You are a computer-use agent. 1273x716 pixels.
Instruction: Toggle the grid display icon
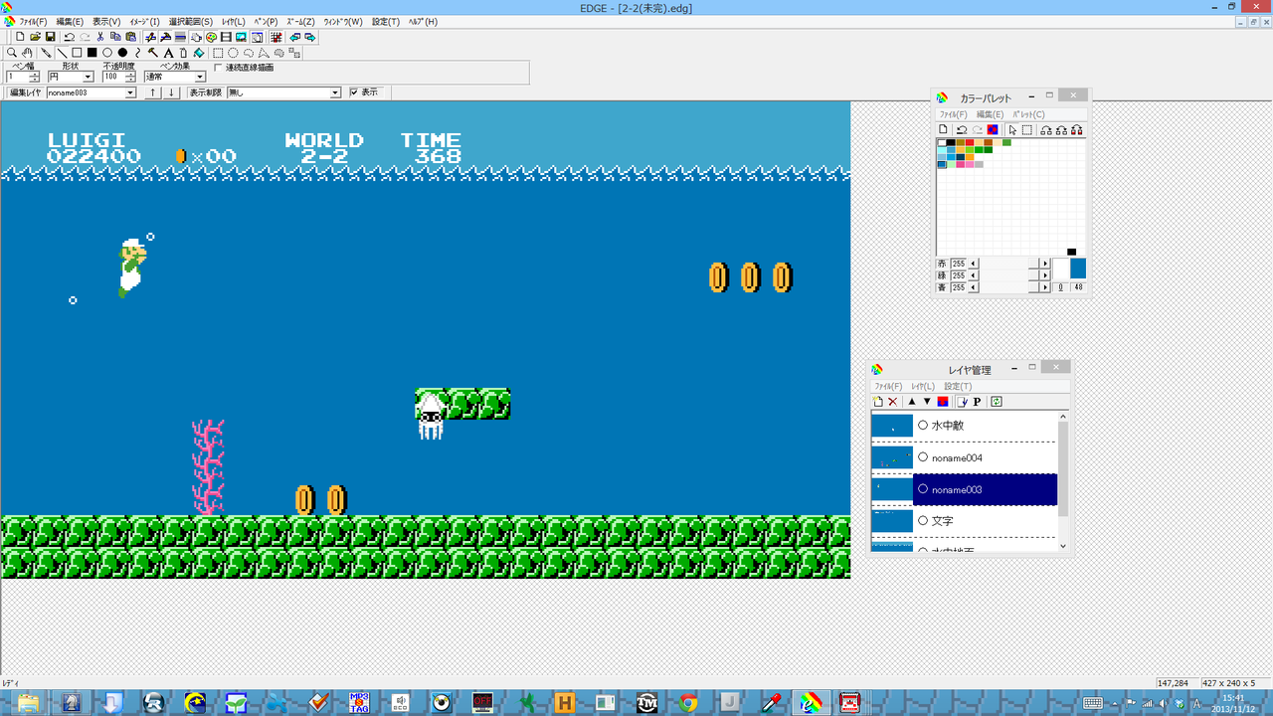(275, 37)
